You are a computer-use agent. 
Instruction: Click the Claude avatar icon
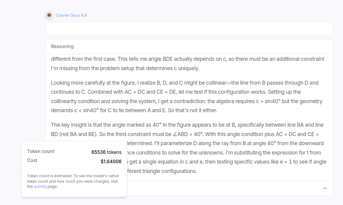(x=49, y=15)
